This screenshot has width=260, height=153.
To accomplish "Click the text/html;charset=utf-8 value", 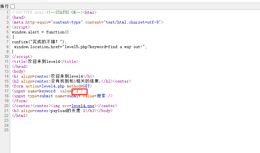I will (x=133, y=22).
